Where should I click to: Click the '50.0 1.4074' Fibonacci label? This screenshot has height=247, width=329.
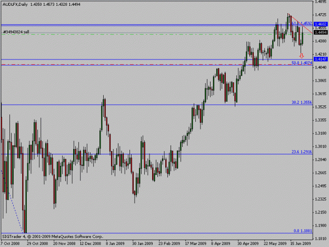click(302, 63)
